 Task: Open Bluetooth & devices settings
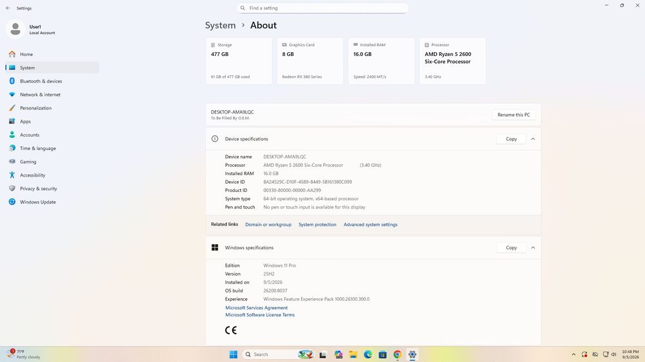[52, 81]
